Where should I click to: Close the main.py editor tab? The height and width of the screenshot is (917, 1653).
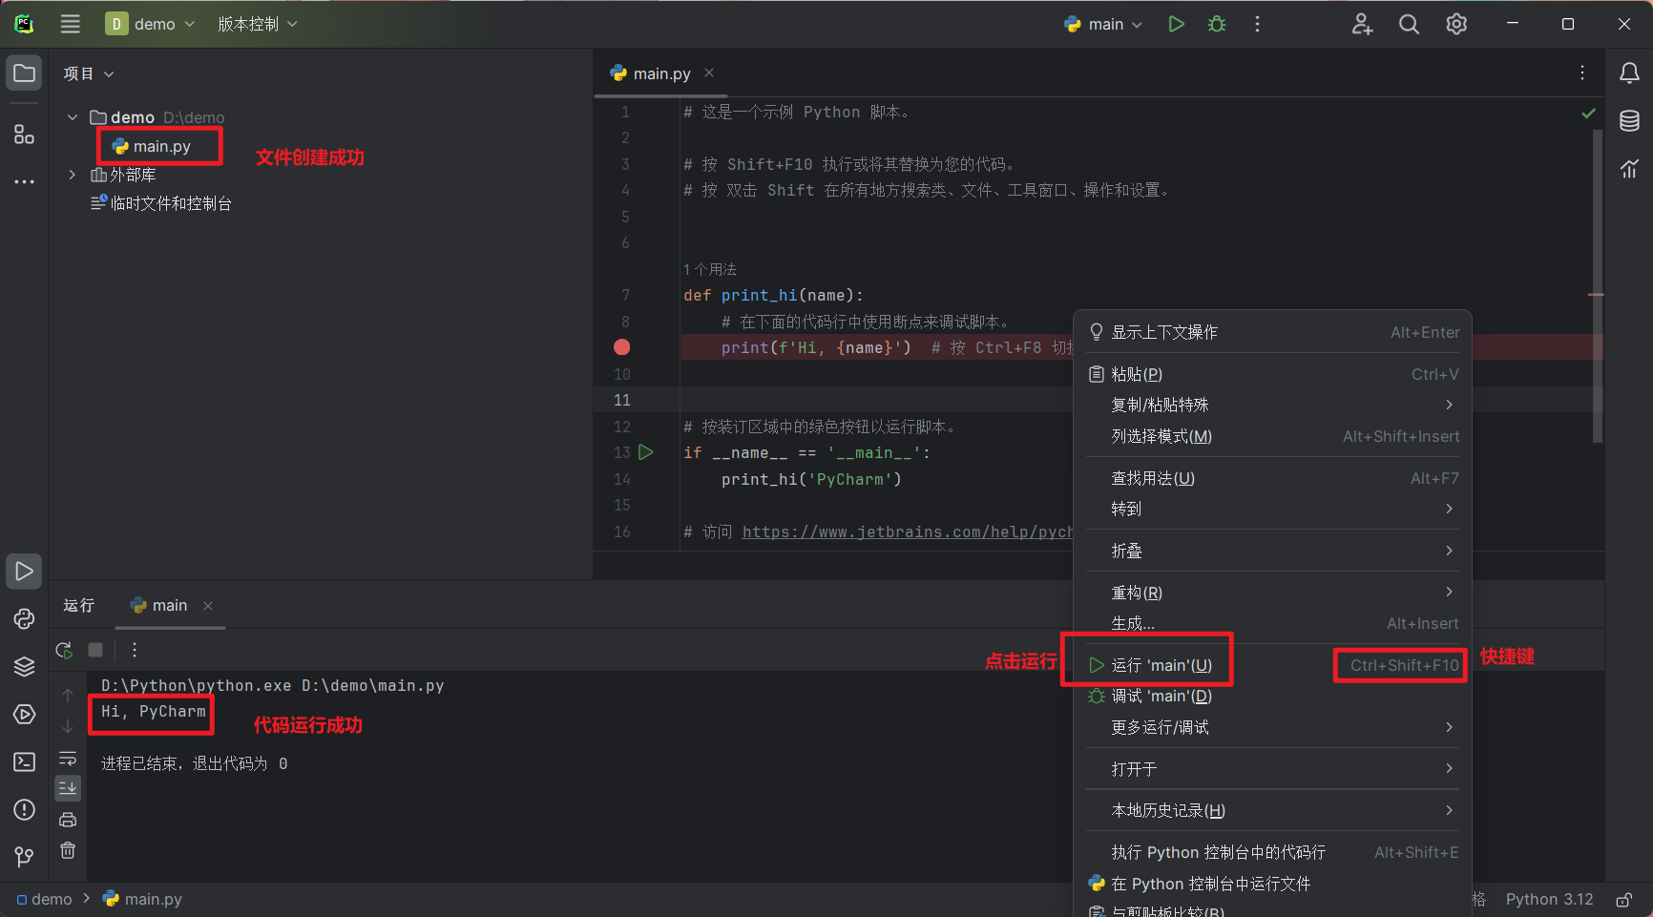(x=709, y=73)
